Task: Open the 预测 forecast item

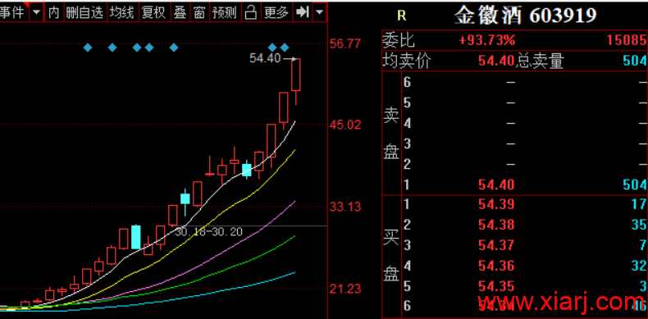Action: (x=225, y=13)
